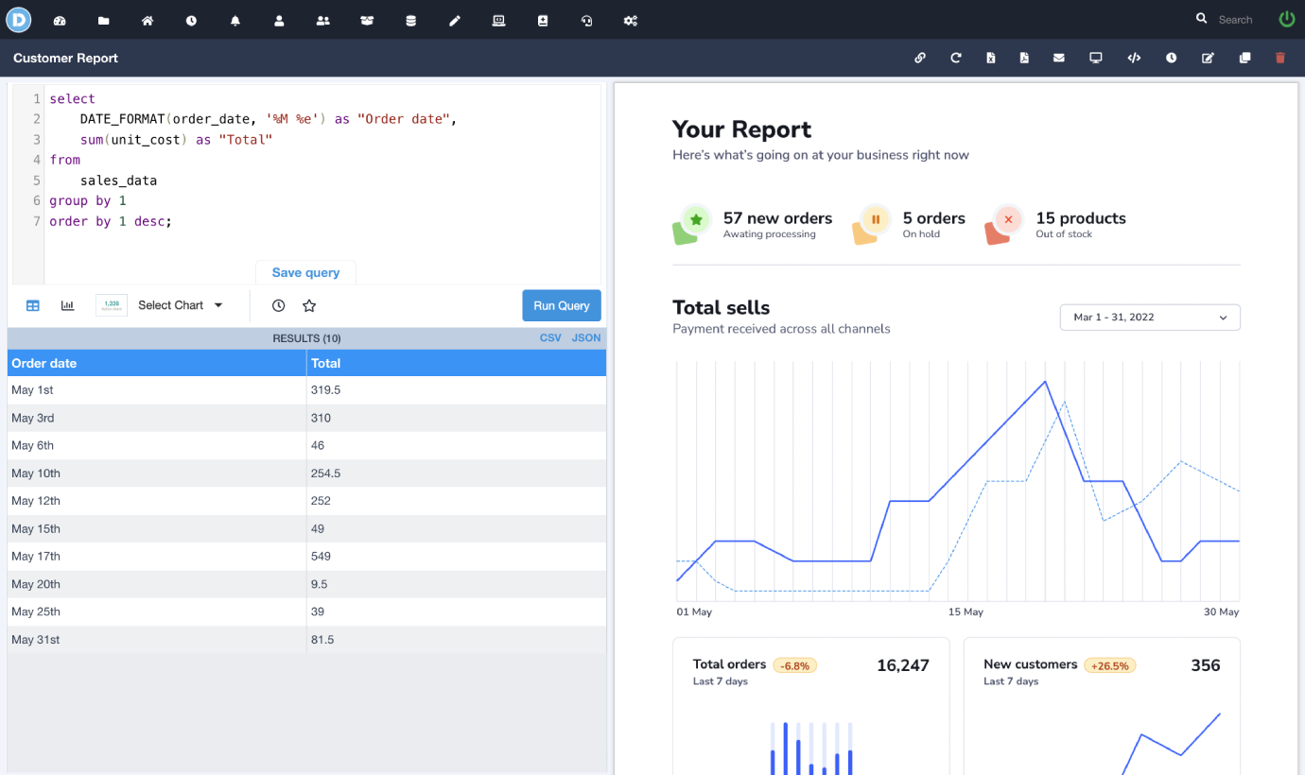Open notifications bell icon
Viewport: 1305px width, 775px height.
point(235,20)
